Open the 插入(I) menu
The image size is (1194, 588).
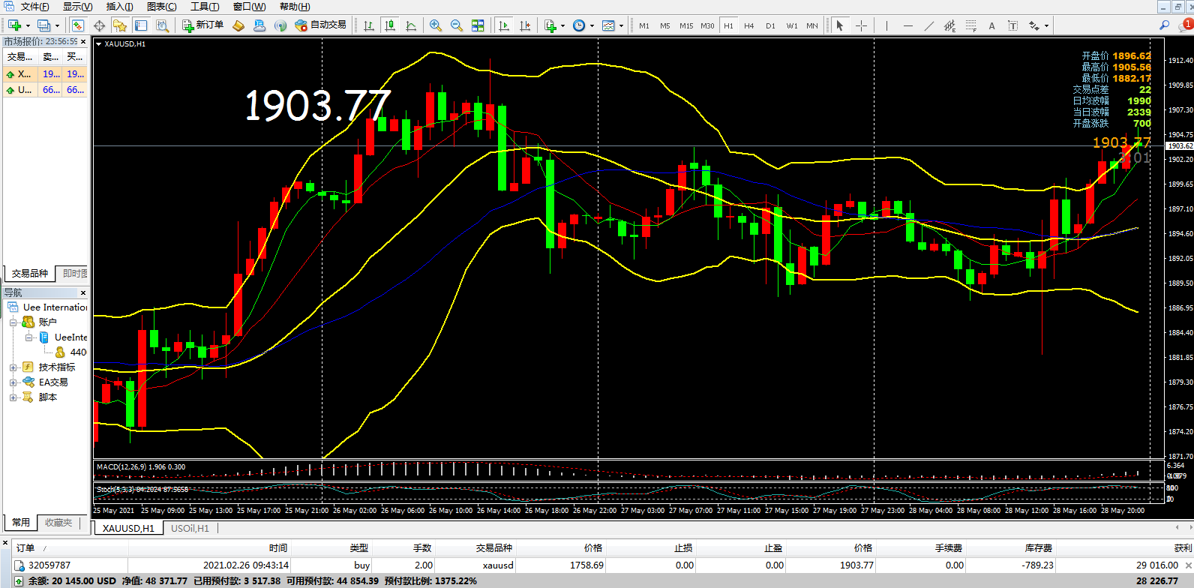pos(120,7)
